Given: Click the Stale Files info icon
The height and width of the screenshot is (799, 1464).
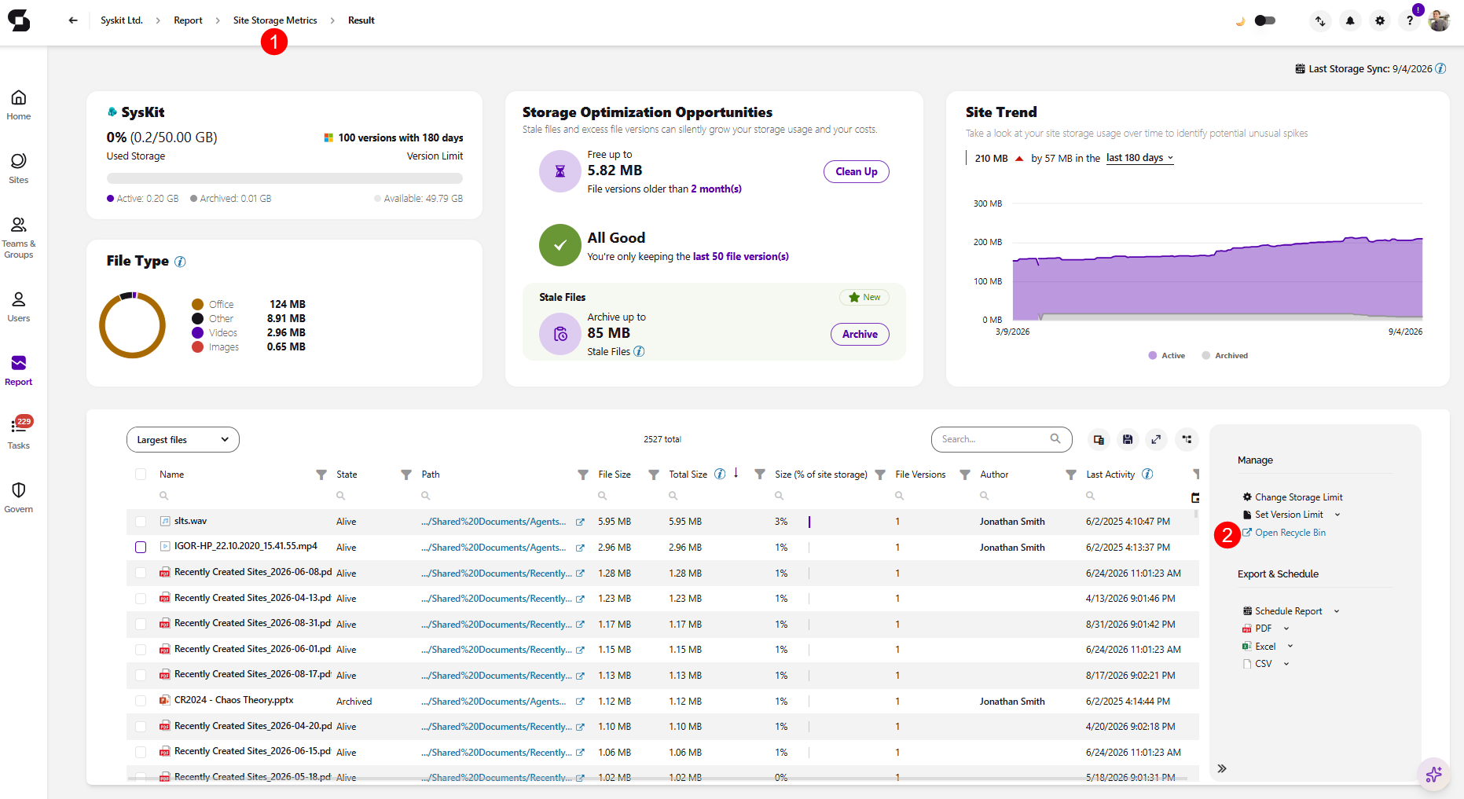Looking at the screenshot, I should pyautogui.click(x=639, y=351).
